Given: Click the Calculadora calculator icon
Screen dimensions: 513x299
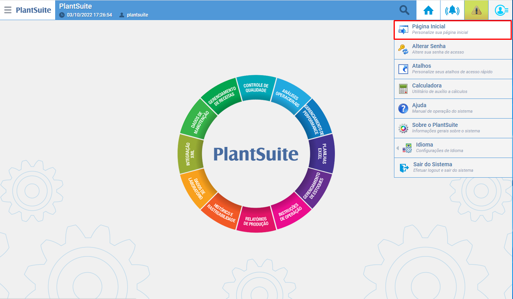Looking at the screenshot, I should [x=403, y=89].
